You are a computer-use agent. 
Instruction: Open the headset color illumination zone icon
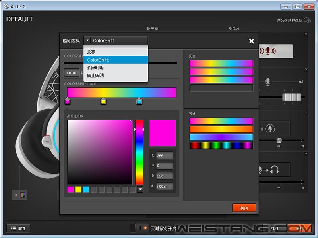23,195
